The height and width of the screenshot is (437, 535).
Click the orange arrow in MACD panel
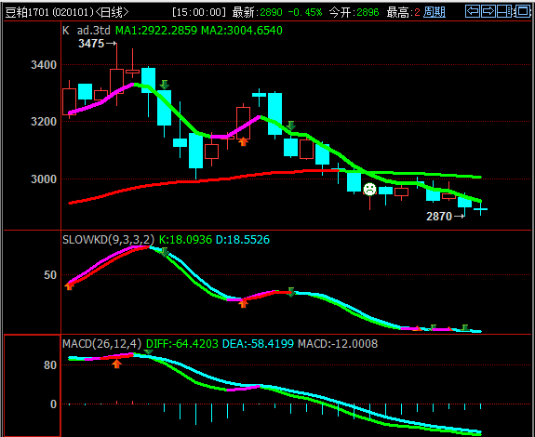(x=116, y=364)
